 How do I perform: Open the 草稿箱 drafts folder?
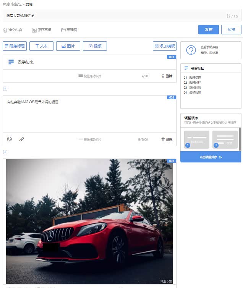pos(63,30)
